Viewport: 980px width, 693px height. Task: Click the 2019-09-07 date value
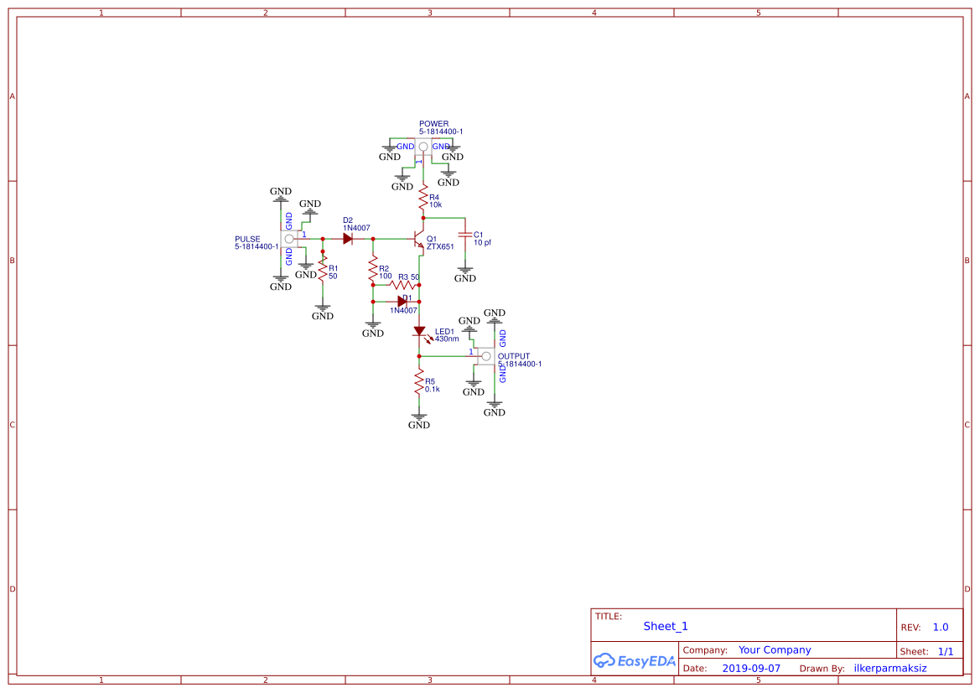click(x=753, y=668)
